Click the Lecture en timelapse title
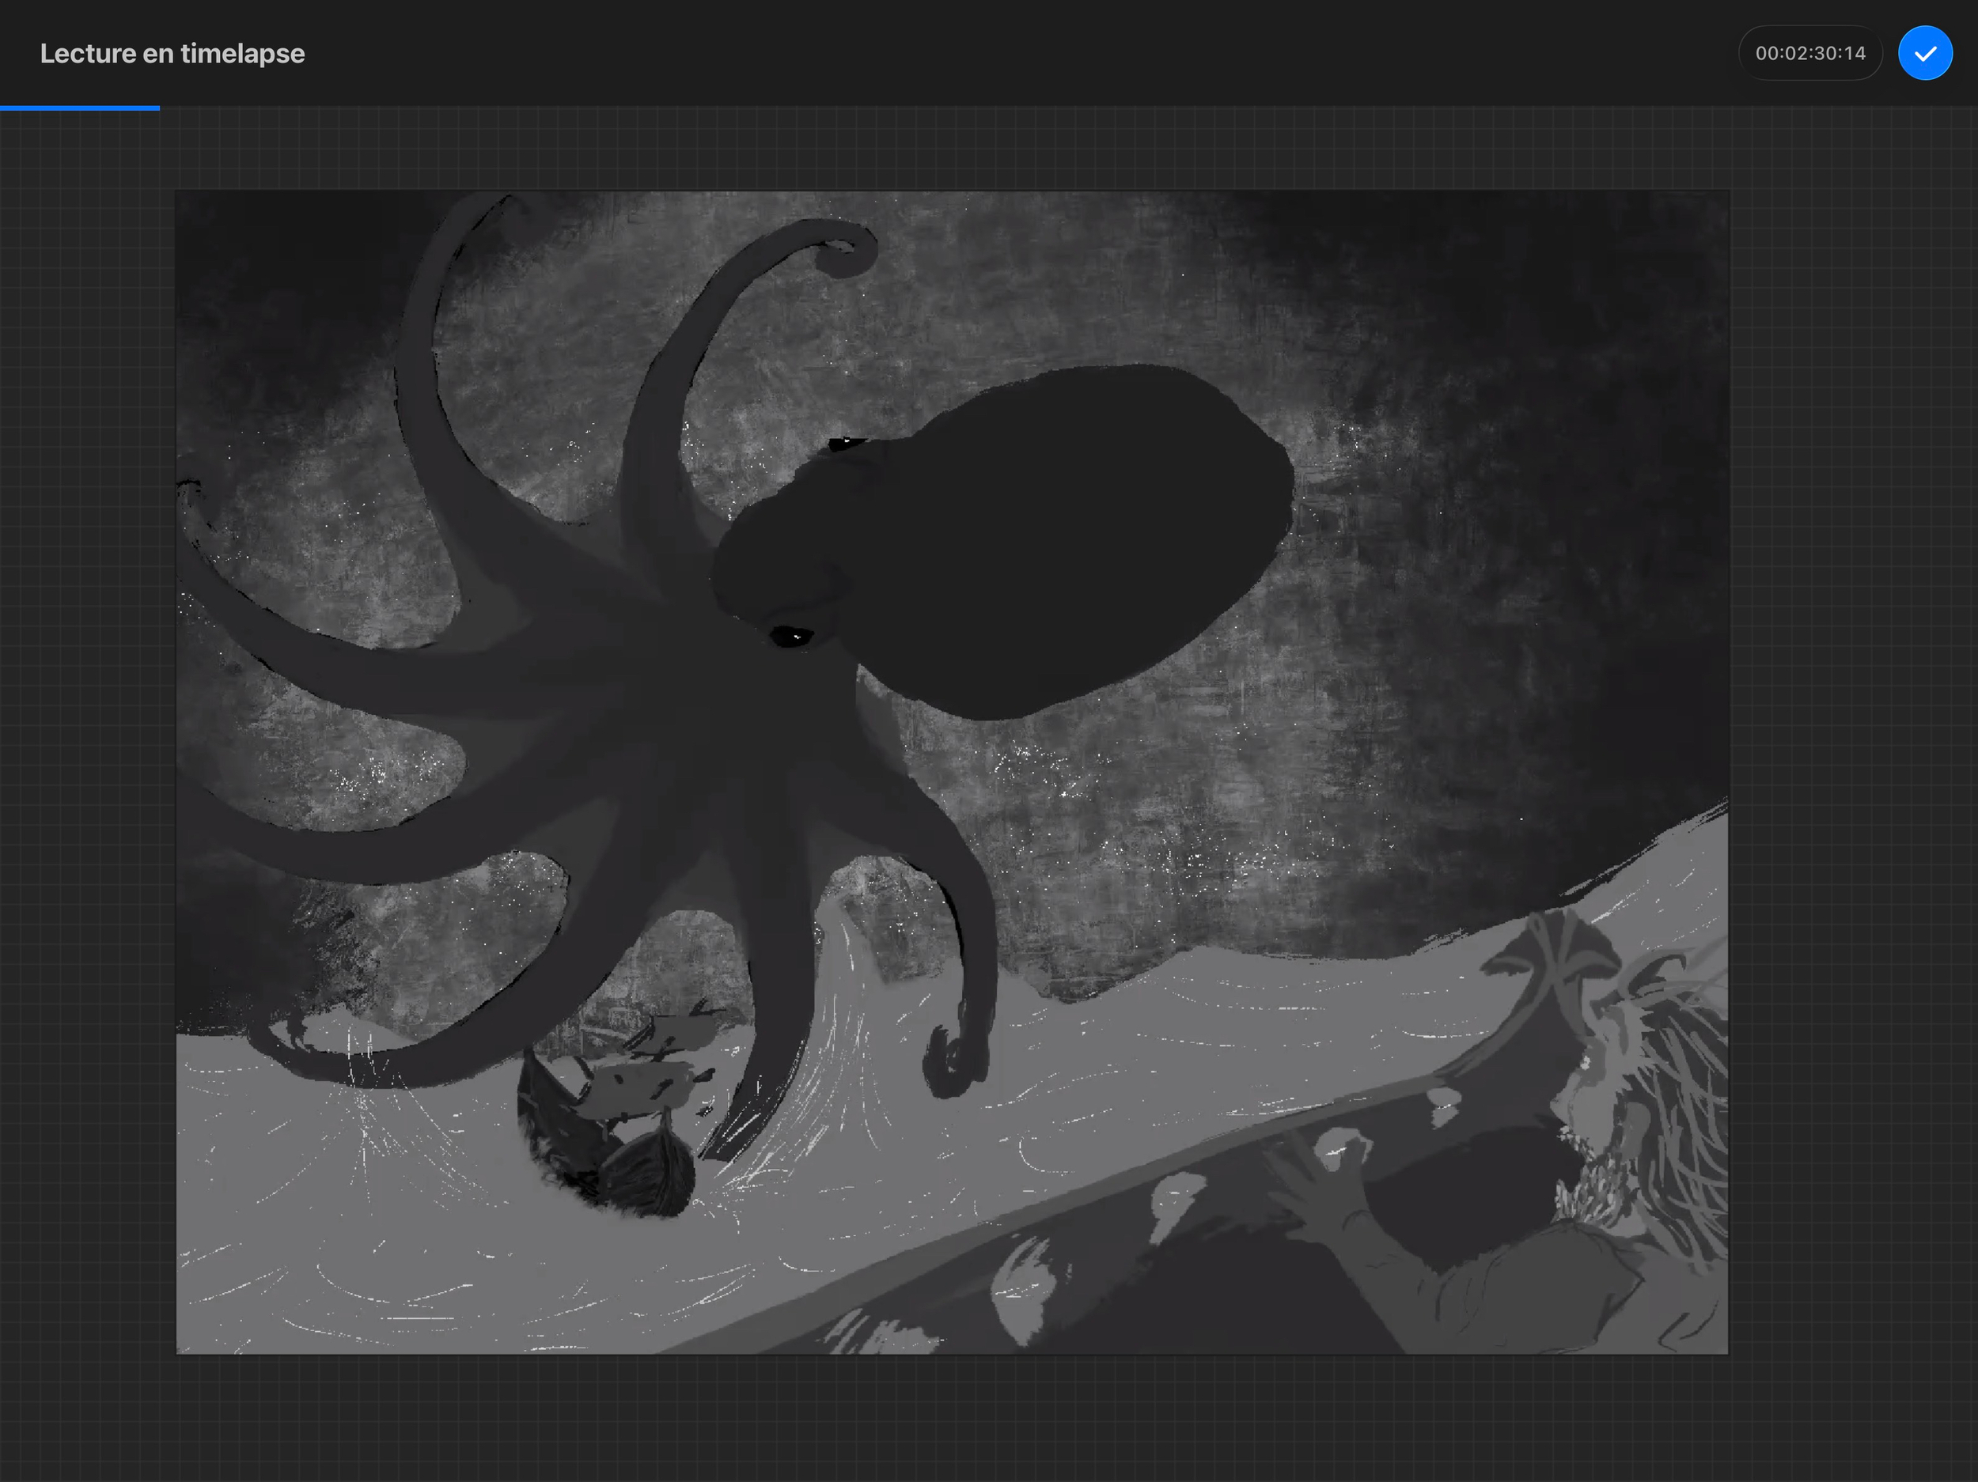The width and height of the screenshot is (1978, 1482). (172, 54)
